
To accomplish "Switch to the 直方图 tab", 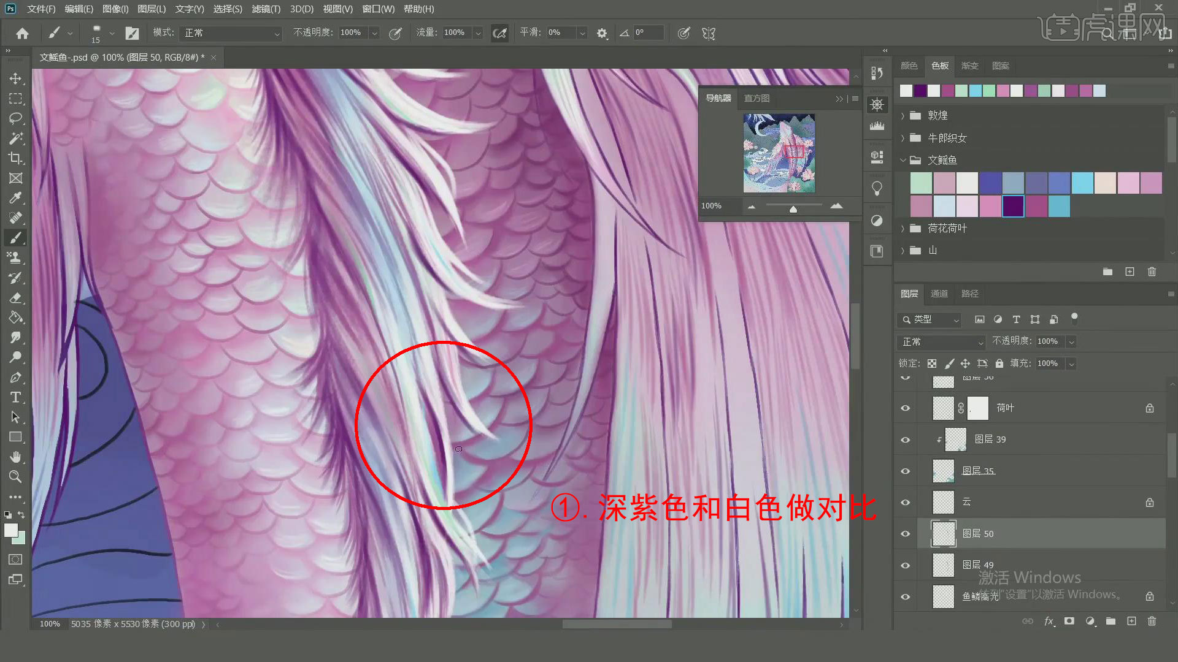I will (x=756, y=98).
